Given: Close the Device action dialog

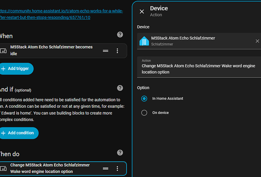Looking at the screenshot, I should [142, 12].
